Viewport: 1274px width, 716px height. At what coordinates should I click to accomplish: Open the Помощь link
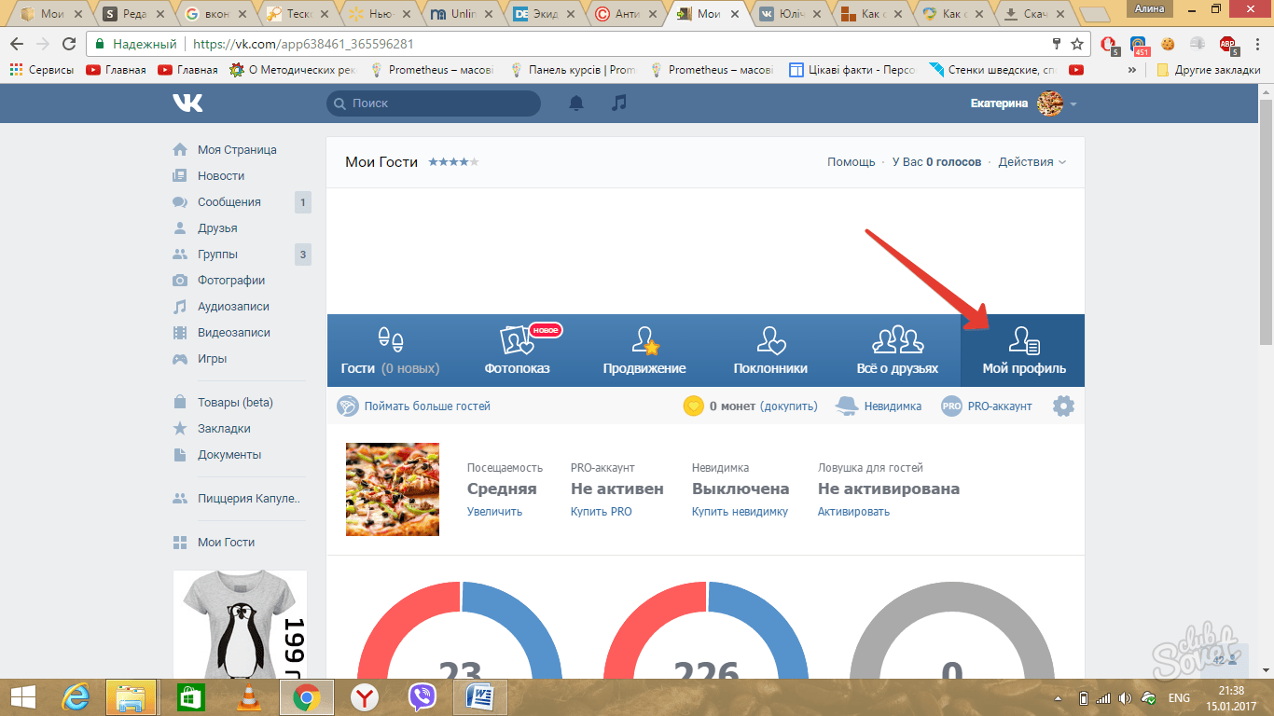tap(851, 162)
